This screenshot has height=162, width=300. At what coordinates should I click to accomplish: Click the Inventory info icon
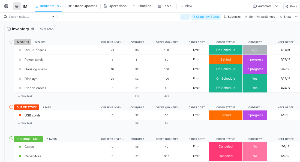tap(33, 29)
